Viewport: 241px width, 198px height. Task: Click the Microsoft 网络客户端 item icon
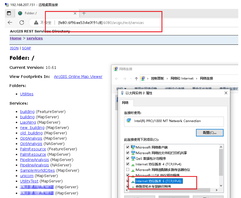click(133, 147)
